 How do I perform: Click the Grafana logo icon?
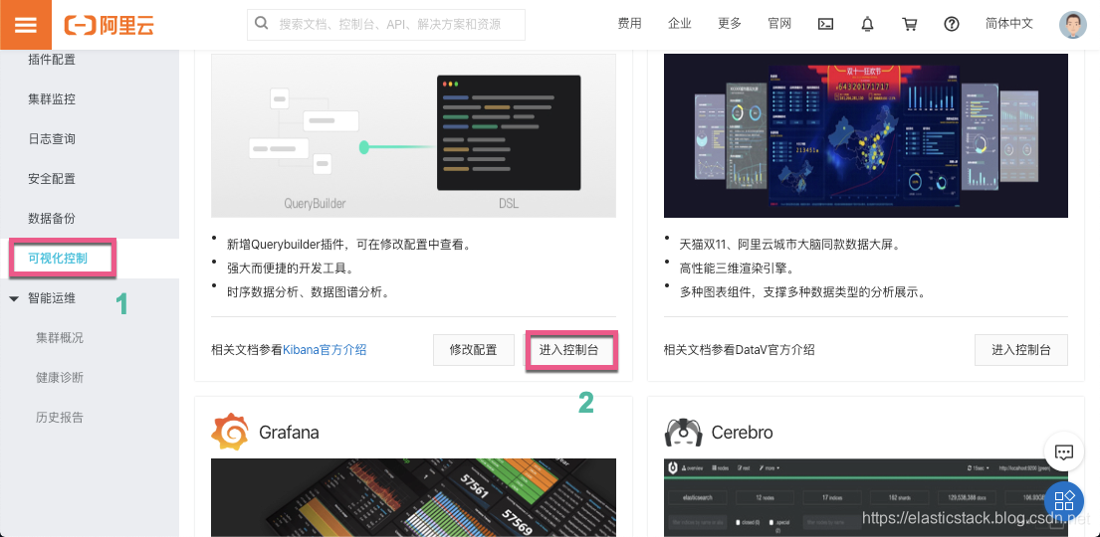229,432
